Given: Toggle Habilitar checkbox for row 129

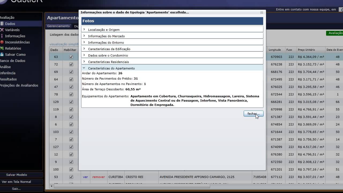Looking at the screenshot, I should tap(71, 102).
